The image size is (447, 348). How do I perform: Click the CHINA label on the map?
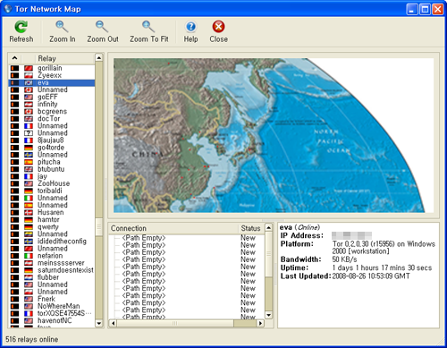pos(148,155)
